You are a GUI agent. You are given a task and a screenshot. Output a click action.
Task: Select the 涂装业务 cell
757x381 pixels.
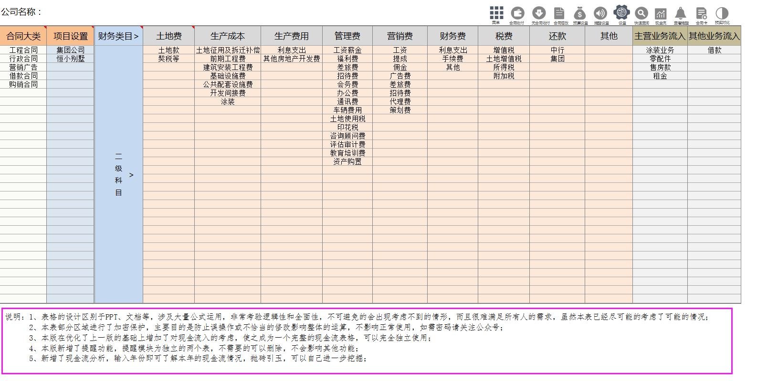pyautogui.click(x=660, y=50)
